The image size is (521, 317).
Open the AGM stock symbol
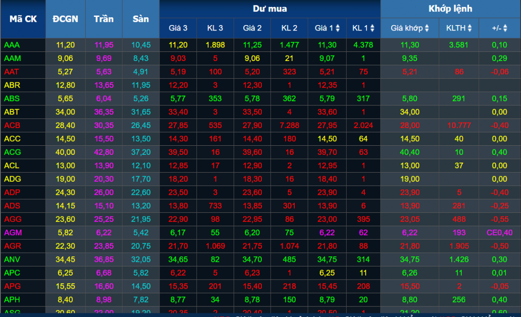[x=13, y=232]
